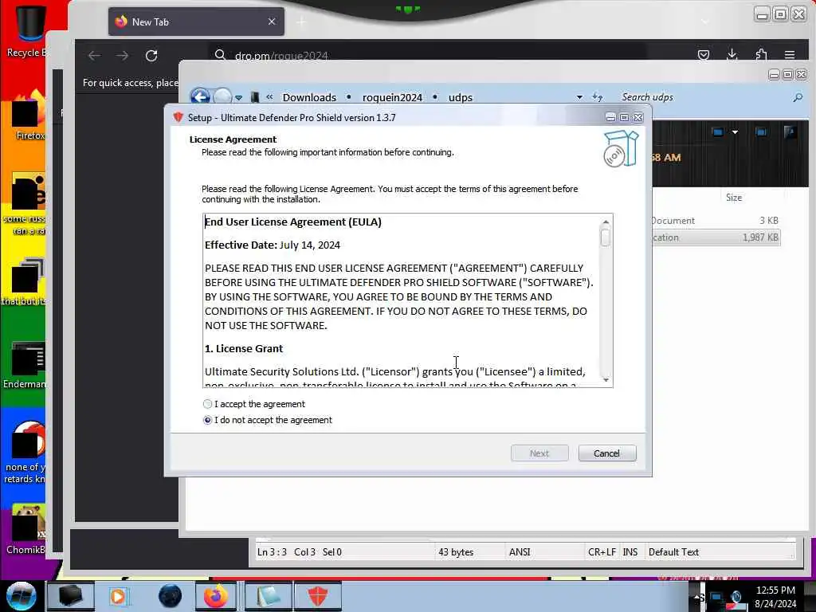Click Windows Media Player taskbar icon
This screenshot has width=816, height=612.
coord(119,596)
